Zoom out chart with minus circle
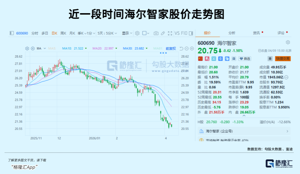 [x=186, y=49]
